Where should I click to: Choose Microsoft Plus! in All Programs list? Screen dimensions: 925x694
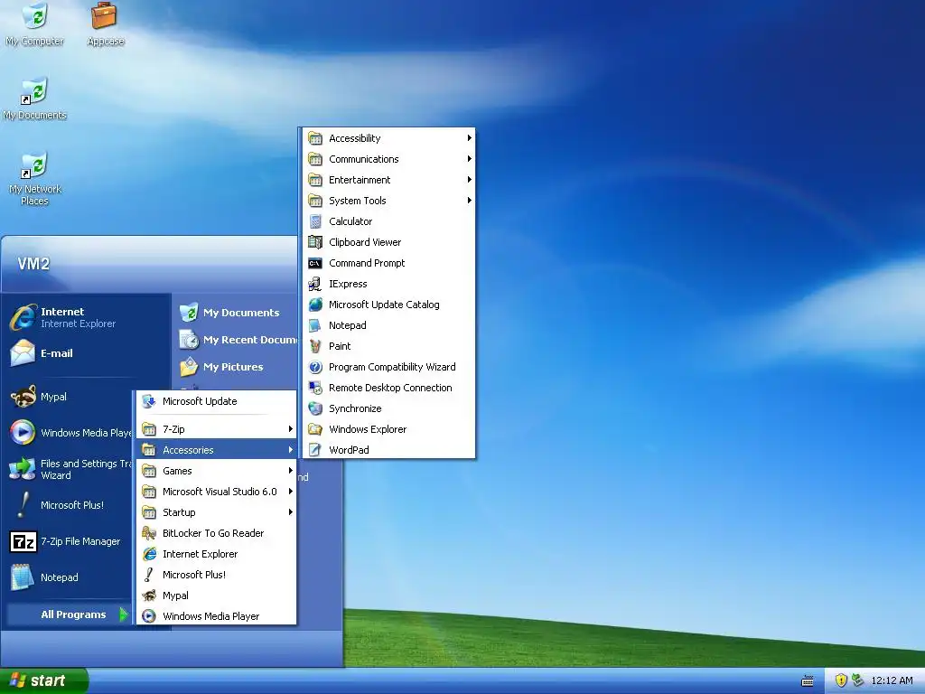point(217,574)
